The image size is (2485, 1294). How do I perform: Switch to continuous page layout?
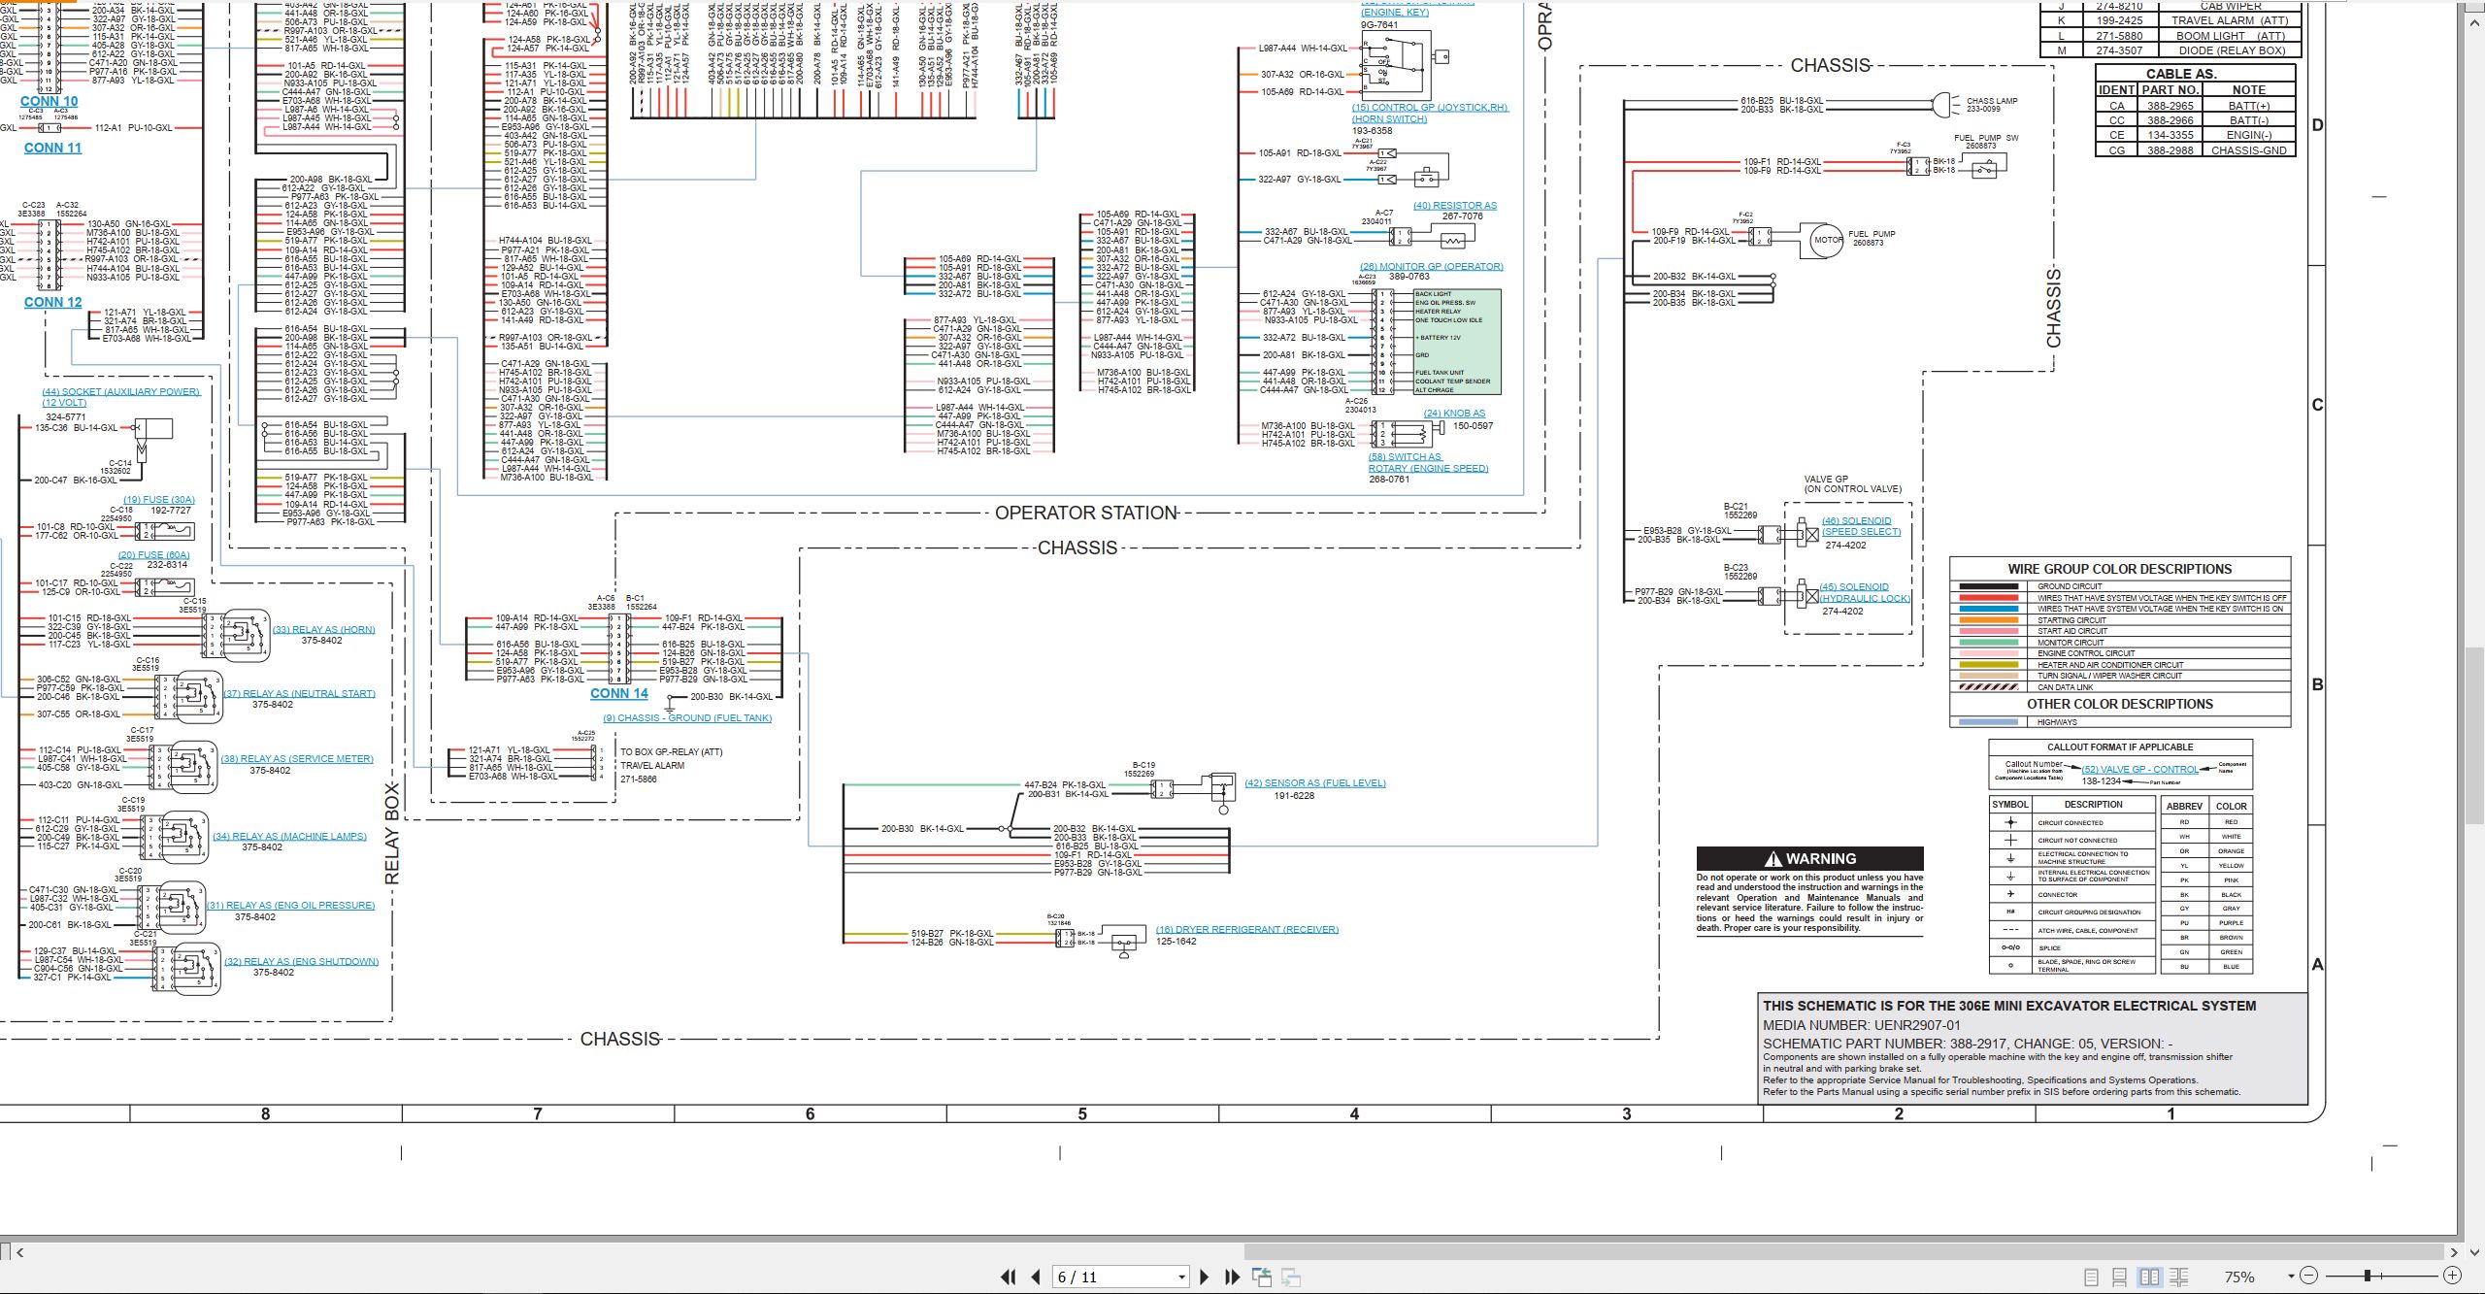tap(2120, 1277)
